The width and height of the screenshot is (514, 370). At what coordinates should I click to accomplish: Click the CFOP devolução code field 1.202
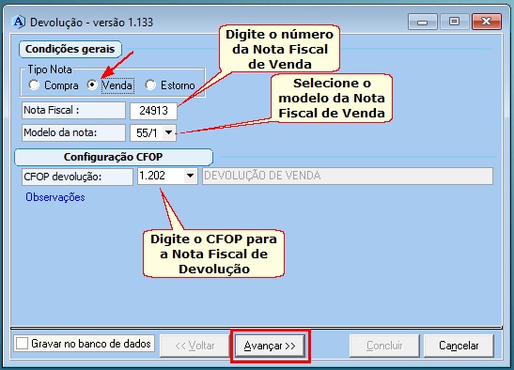pos(161,176)
